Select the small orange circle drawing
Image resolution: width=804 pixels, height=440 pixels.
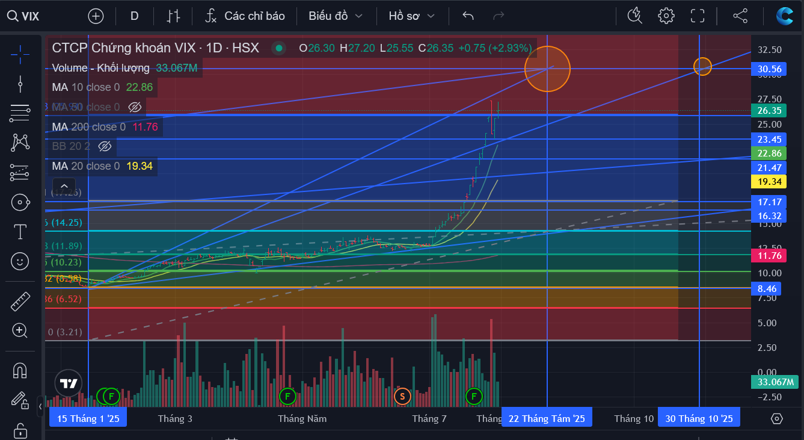[x=702, y=66]
